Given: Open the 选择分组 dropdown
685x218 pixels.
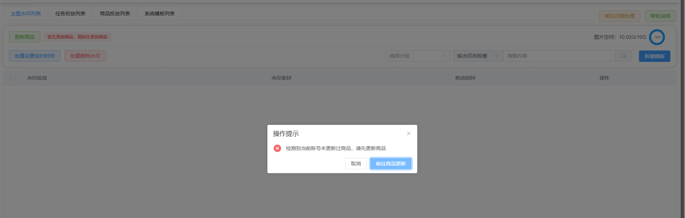Looking at the screenshot, I should coord(417,56).
